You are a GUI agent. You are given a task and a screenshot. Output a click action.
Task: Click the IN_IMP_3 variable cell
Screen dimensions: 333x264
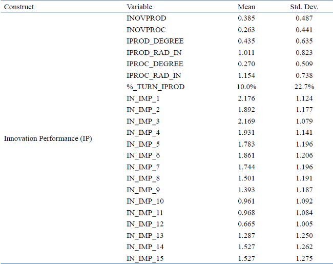click(x=143, y=121)
